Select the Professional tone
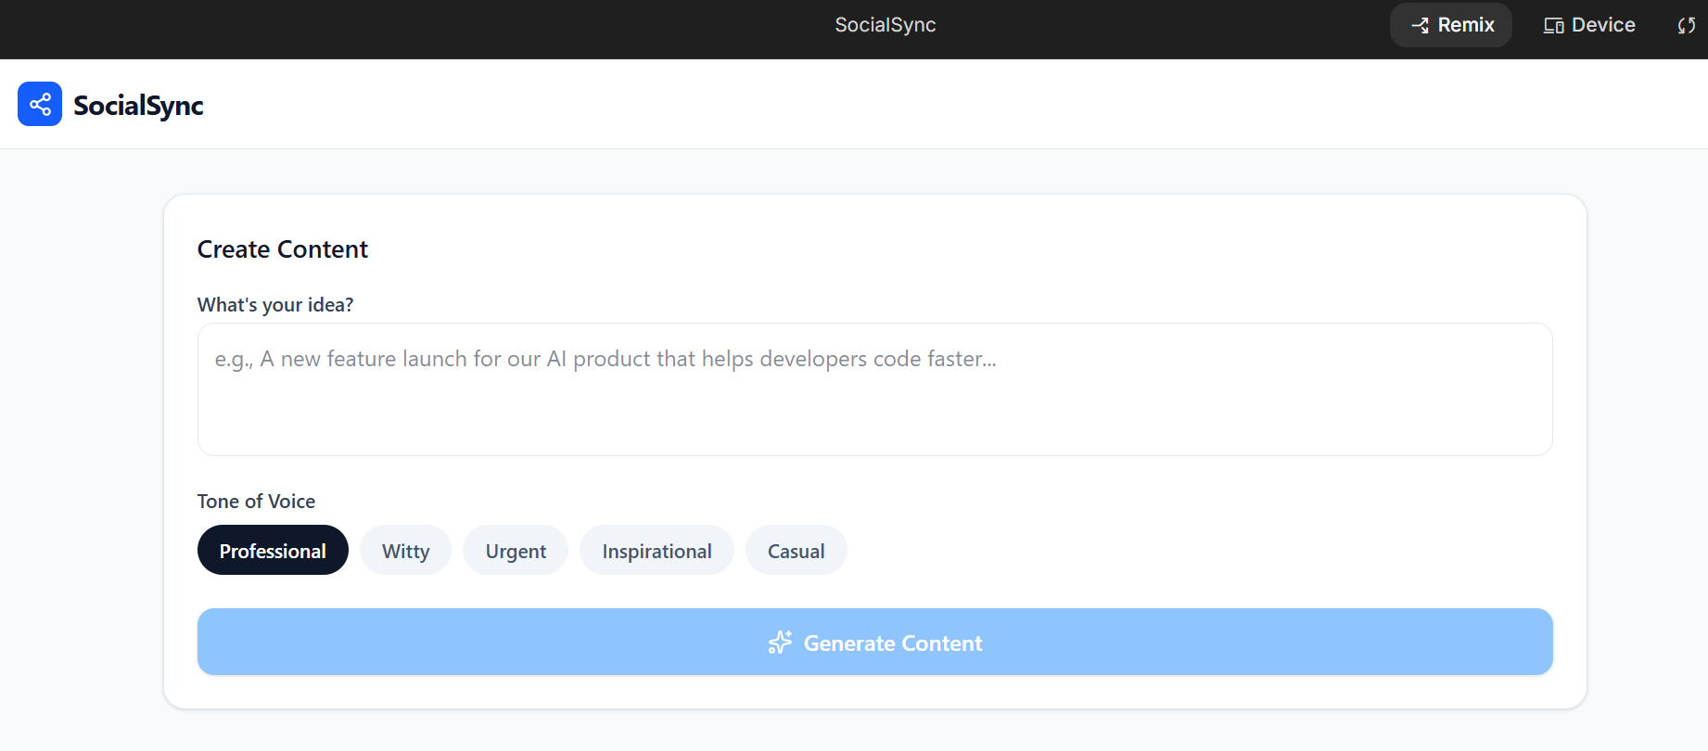 [x=273, y=551]
